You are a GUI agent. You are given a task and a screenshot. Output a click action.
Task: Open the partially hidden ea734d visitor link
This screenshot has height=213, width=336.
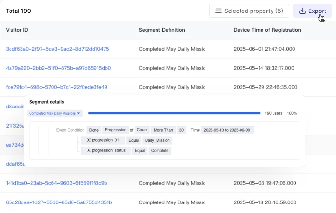pos(15,145)
